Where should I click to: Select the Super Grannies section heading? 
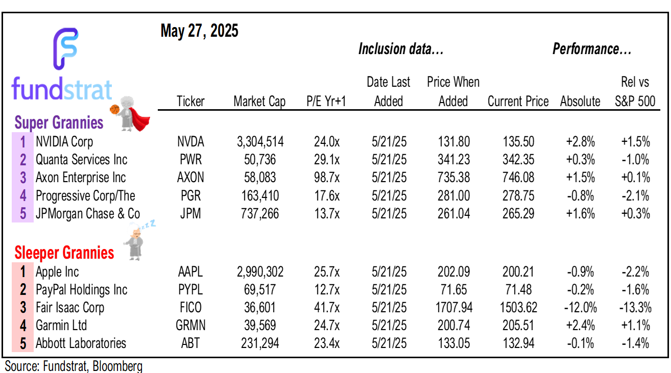click(x=59, y=123)
